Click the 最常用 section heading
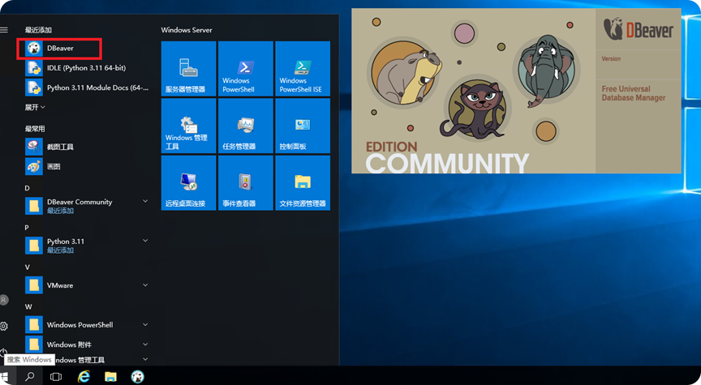The width and height of the screenshot is (701, 385). point(35,129)
